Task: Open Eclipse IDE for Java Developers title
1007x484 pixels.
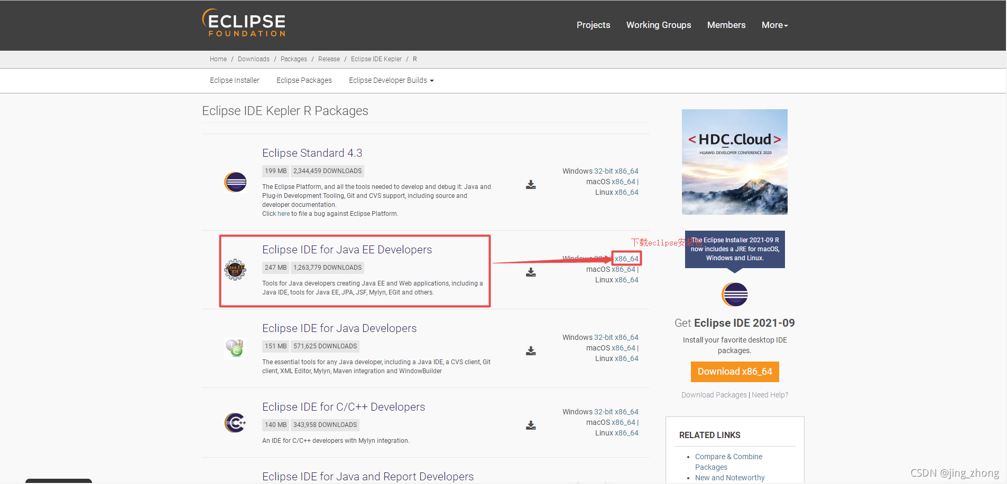Action: click(x=339, y=328)
